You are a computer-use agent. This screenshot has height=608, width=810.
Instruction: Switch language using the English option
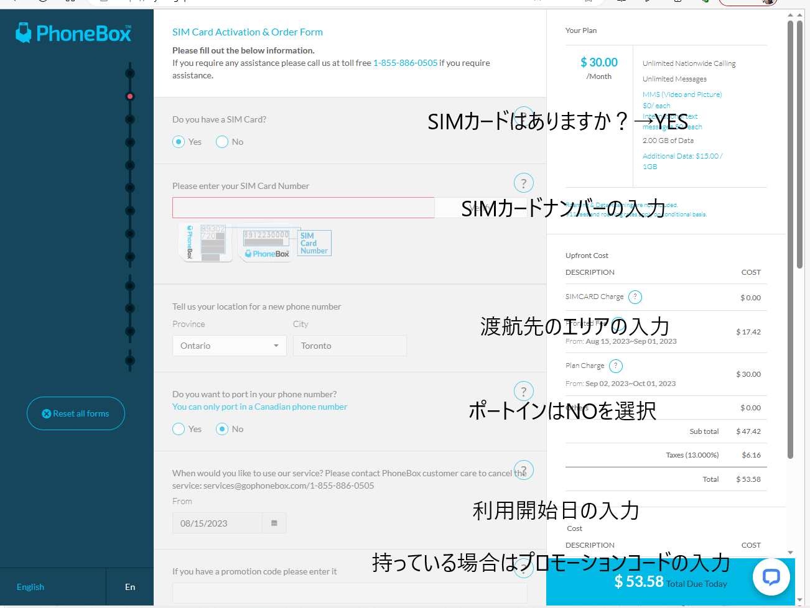30,586
